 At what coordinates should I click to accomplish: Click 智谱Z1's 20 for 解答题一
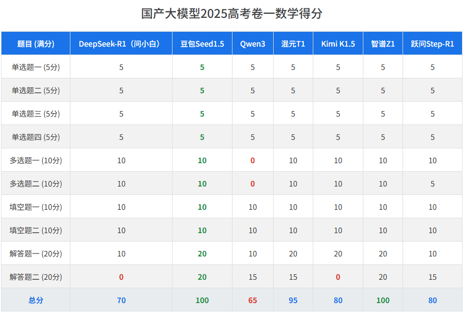coord(383,253)
